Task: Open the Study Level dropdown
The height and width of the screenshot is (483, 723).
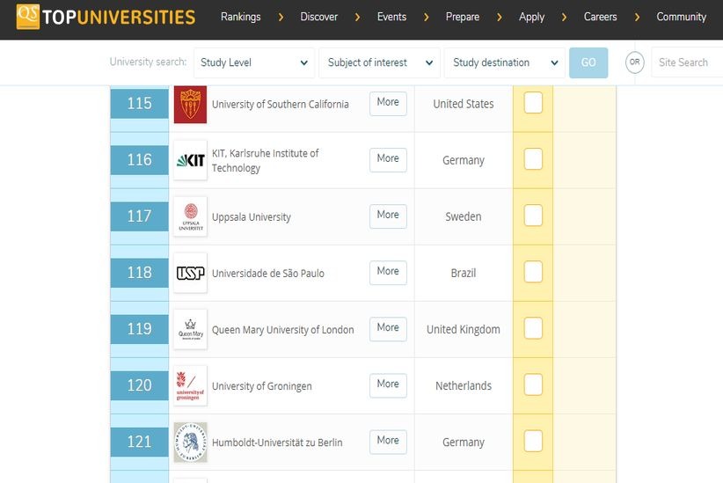Action: tap(253, 62)
